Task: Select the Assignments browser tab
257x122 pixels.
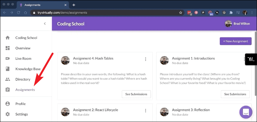Action: pos(43,5)
